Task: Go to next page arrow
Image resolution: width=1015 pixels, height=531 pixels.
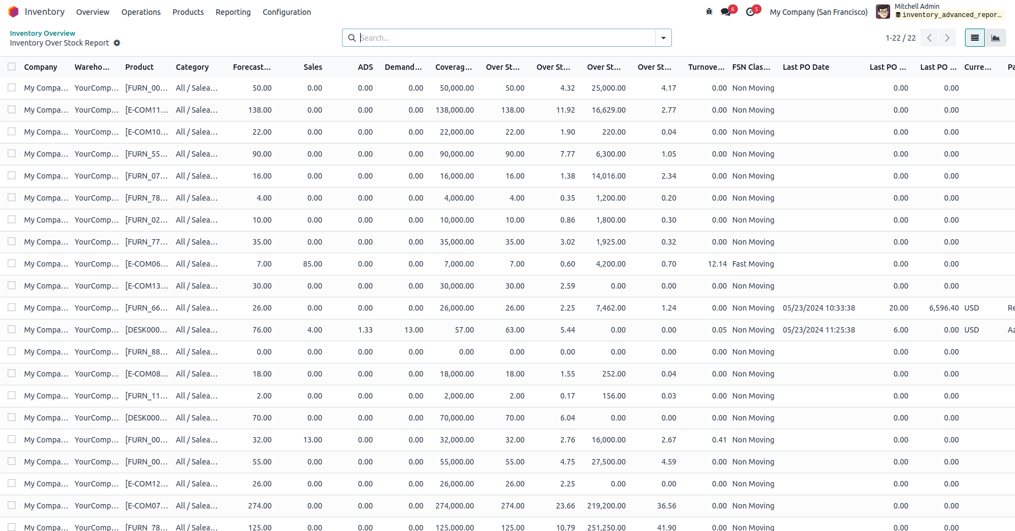Action: click(x=947, y=38)
